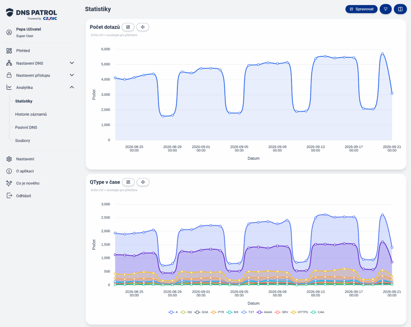Toggle the AAAA series in the legend
This screenshot has width=411, height=327.
pos(264,312)
